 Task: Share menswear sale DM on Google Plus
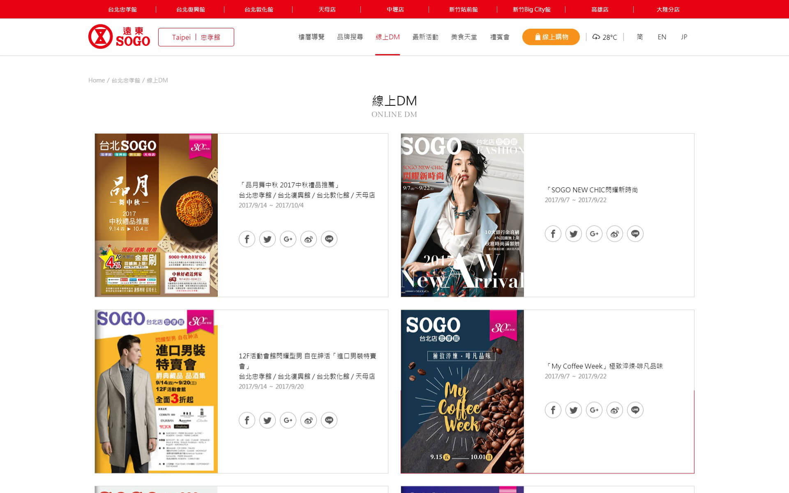[288, 420]
